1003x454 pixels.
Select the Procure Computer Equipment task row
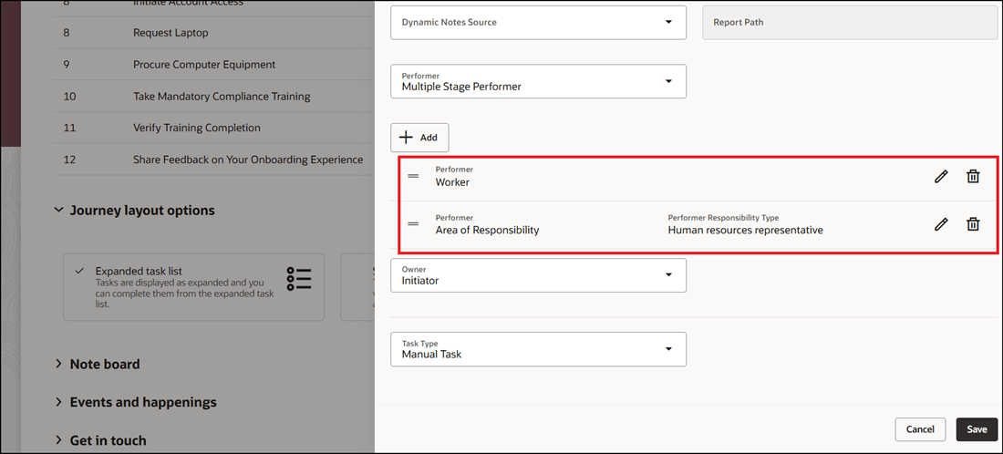pos(213,64)
